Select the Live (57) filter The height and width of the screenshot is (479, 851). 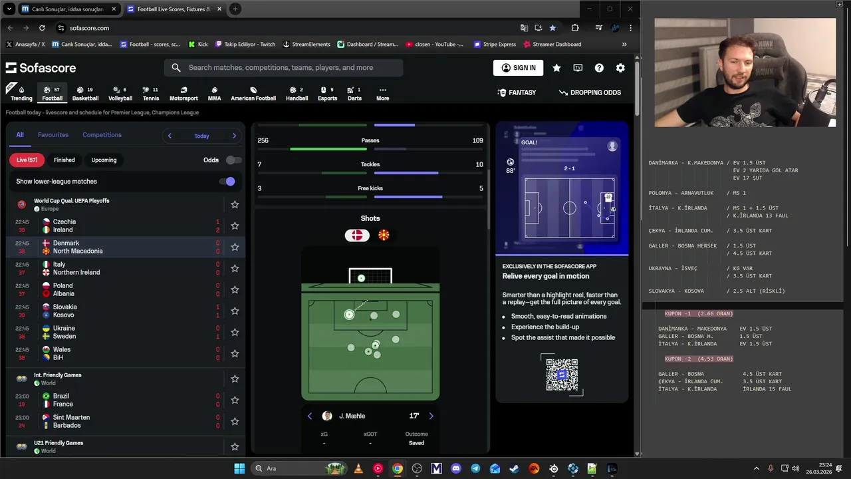tap(27, 160)
